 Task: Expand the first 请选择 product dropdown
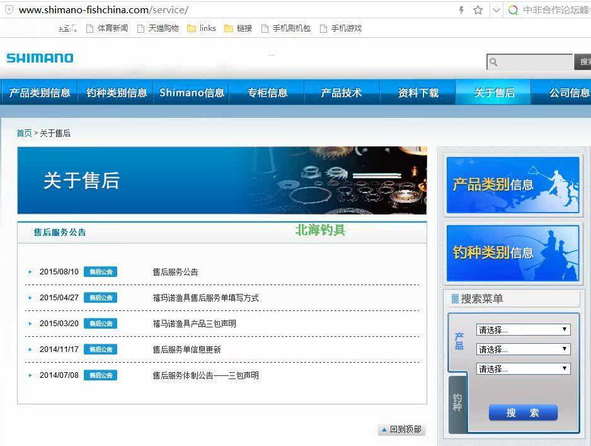pos(523,330)
